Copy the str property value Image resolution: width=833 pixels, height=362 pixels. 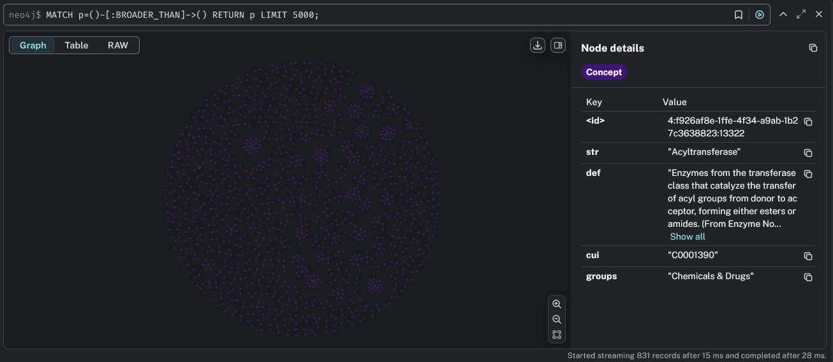click(x=808, y=153)
